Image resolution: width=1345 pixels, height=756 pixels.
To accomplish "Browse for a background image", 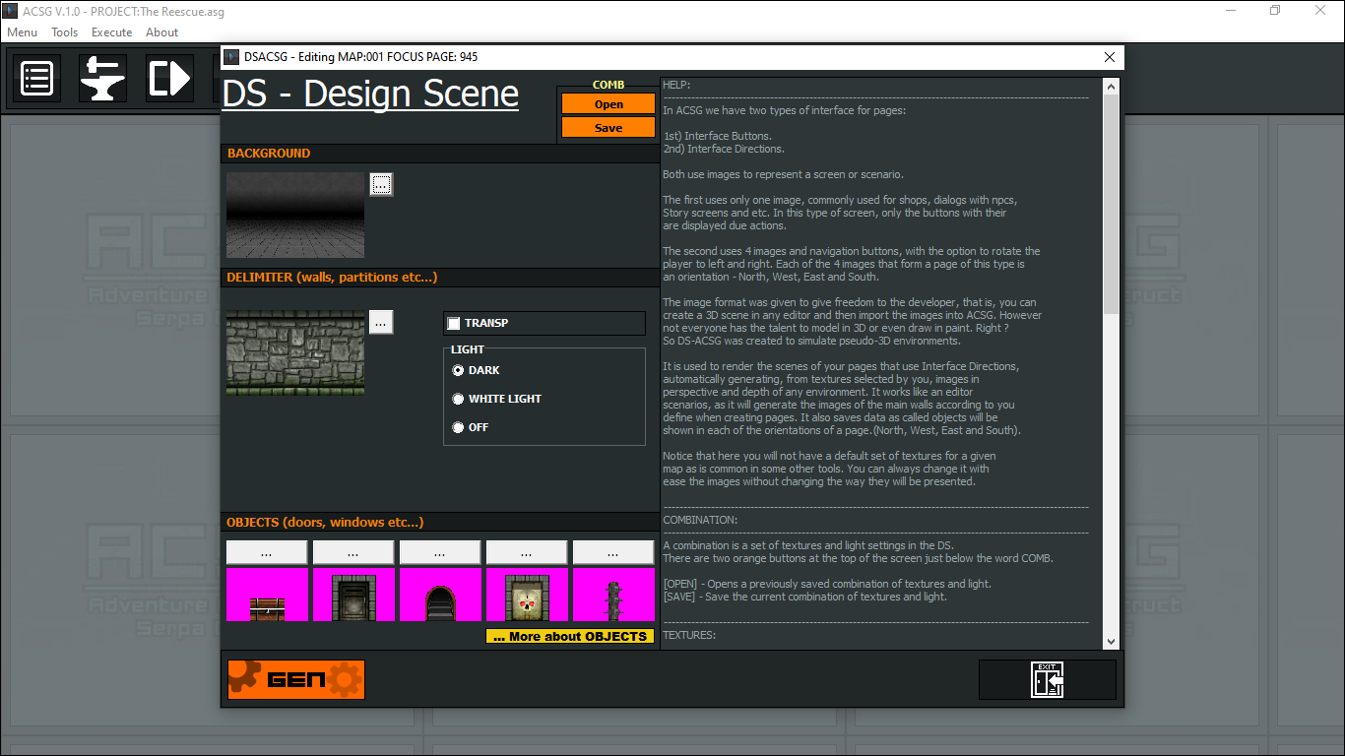I will point(381,184).
